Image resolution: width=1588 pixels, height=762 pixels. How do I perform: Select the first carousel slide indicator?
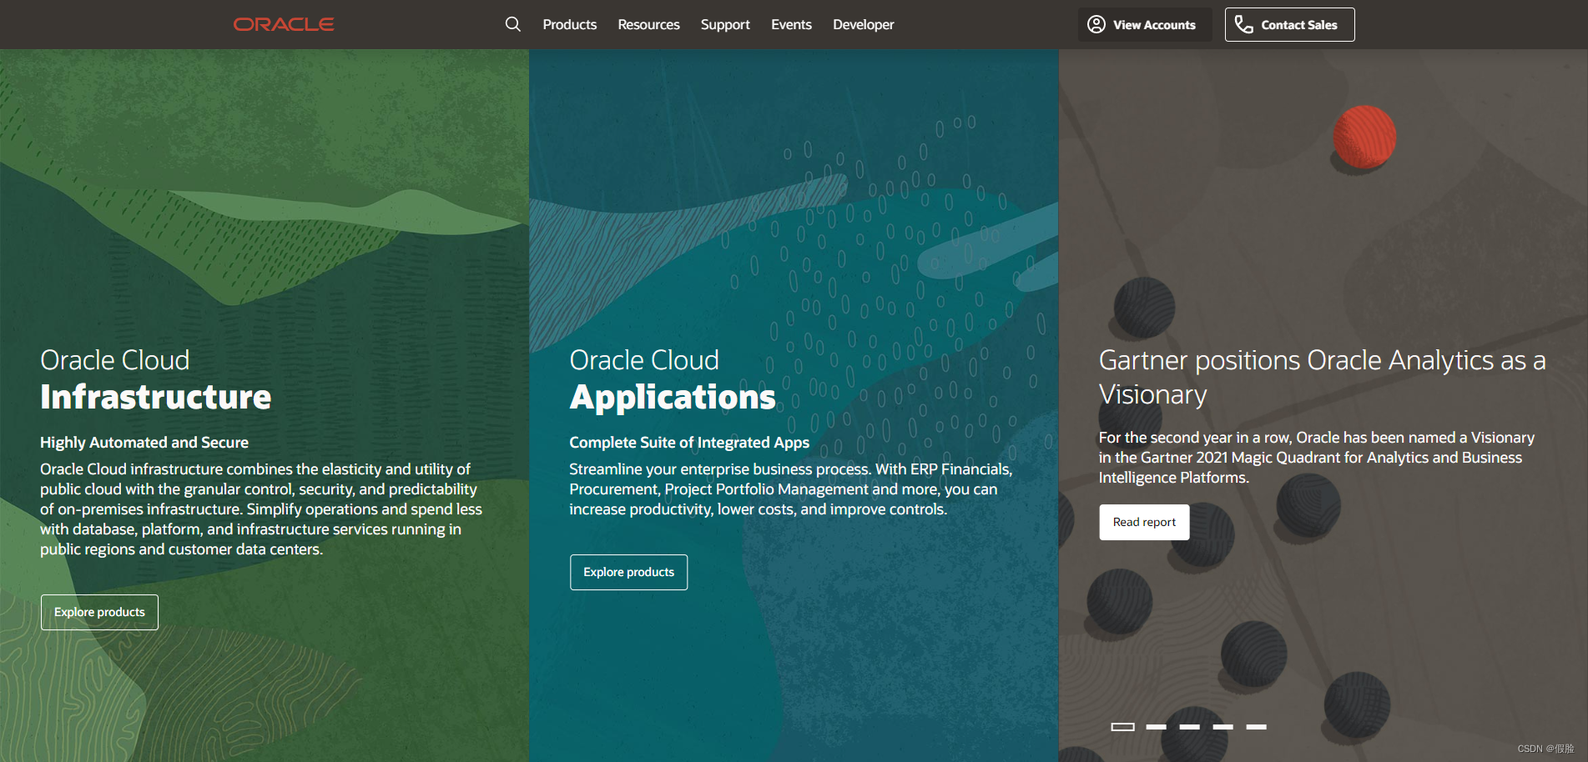(1122, 727)
